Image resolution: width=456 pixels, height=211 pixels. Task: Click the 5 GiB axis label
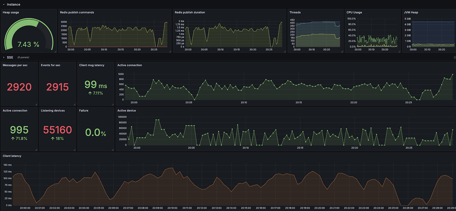click(407, 18)
